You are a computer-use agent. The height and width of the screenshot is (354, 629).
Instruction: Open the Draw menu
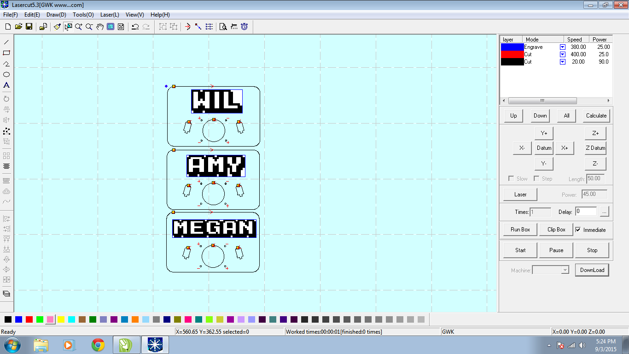[55, 14]
